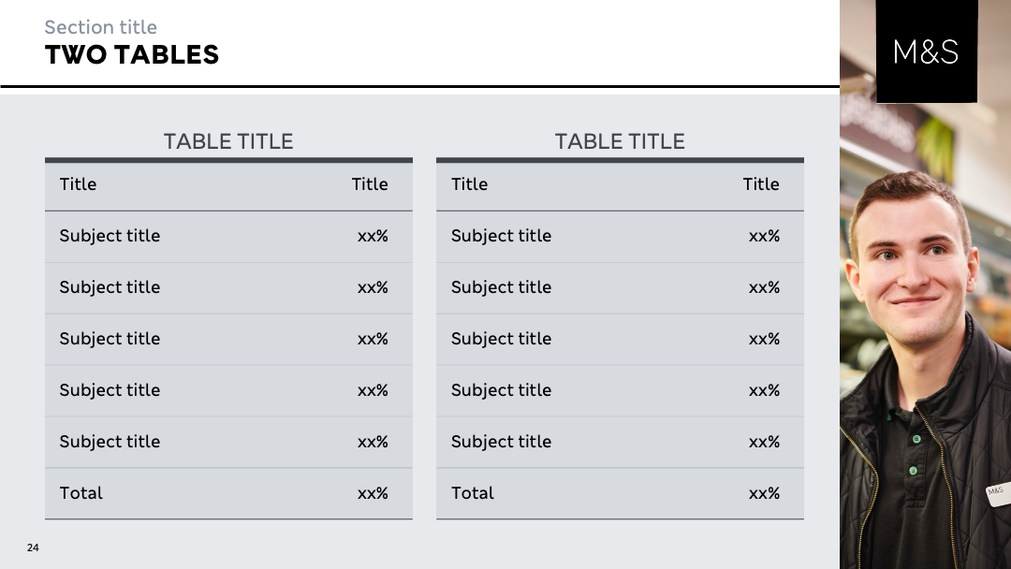Select first Subject title in right table
The height and width of the screenshot is (569, 1011).
(x=501, y=236)
